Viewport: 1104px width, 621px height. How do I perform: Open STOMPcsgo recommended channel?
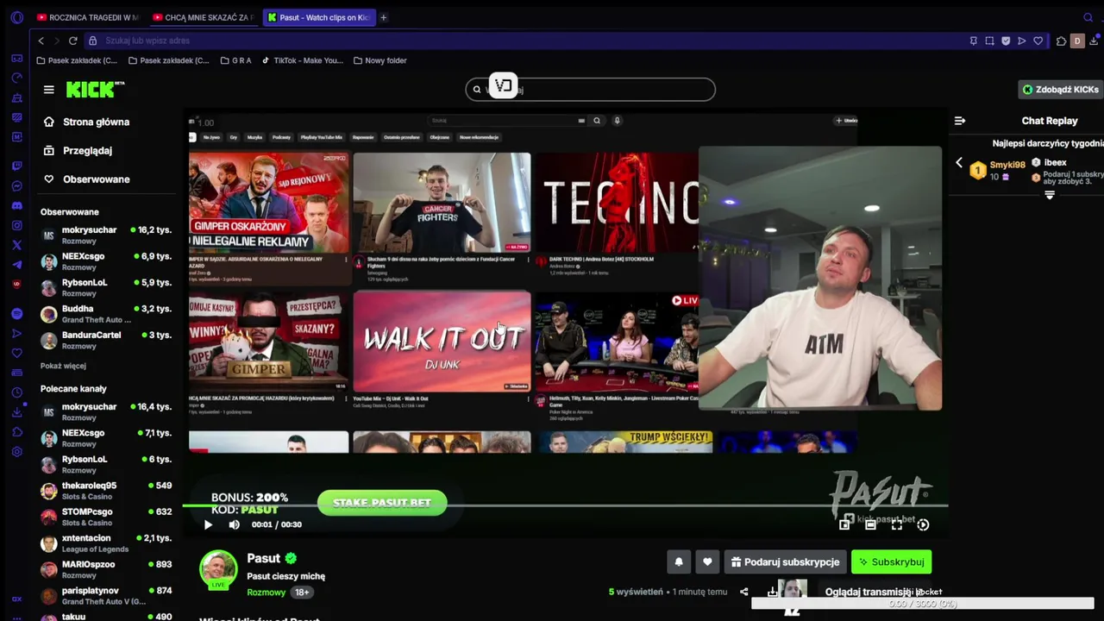point(106,517)
